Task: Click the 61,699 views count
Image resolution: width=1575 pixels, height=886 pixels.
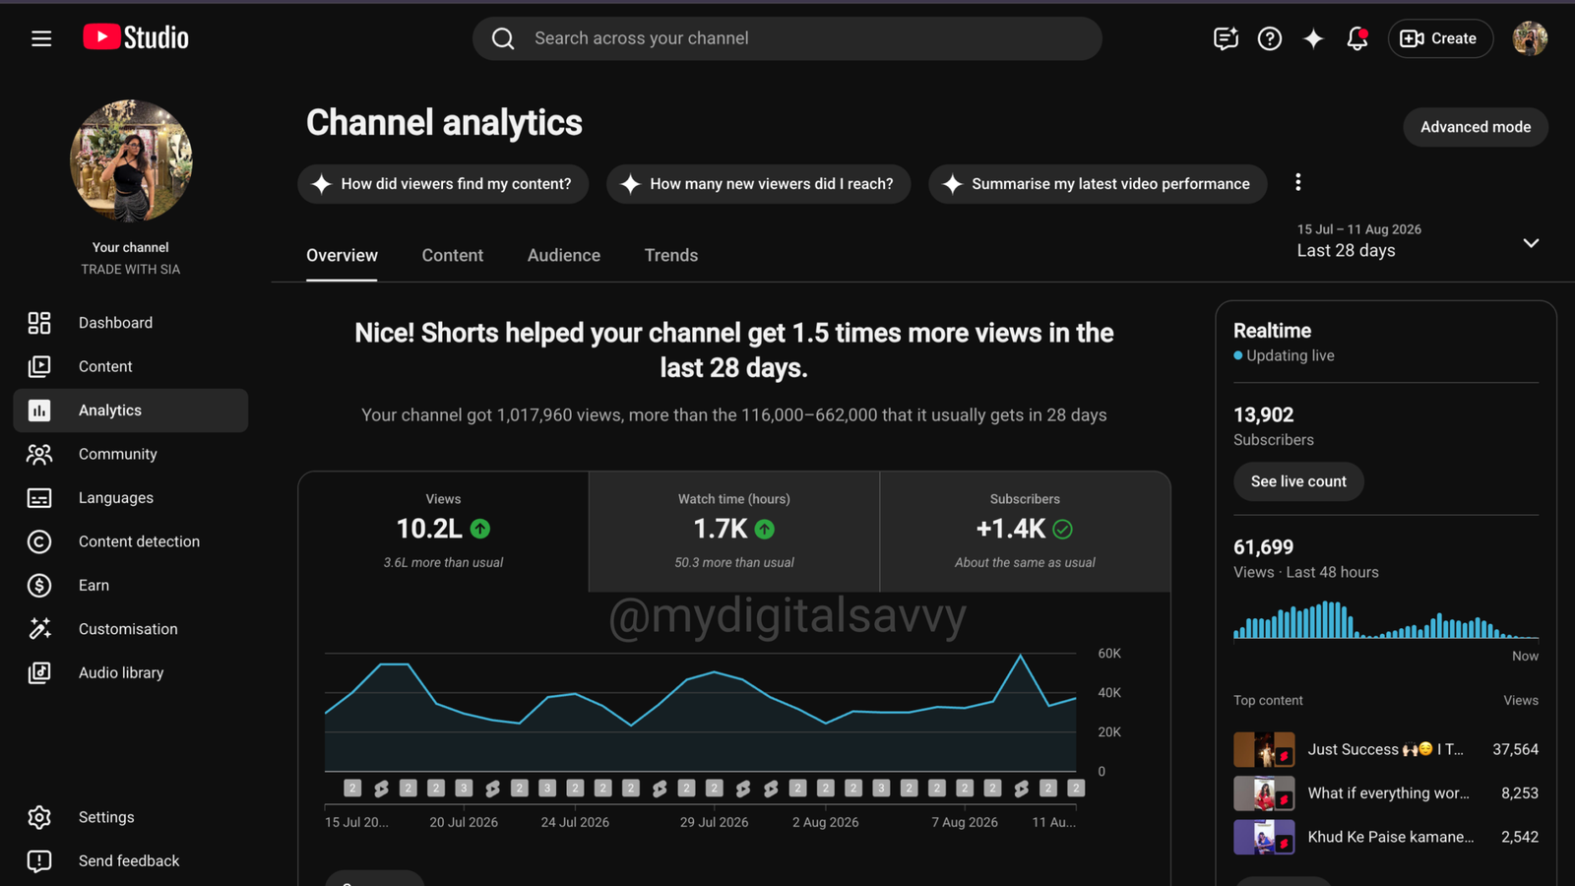Action: coord(1263,547)
